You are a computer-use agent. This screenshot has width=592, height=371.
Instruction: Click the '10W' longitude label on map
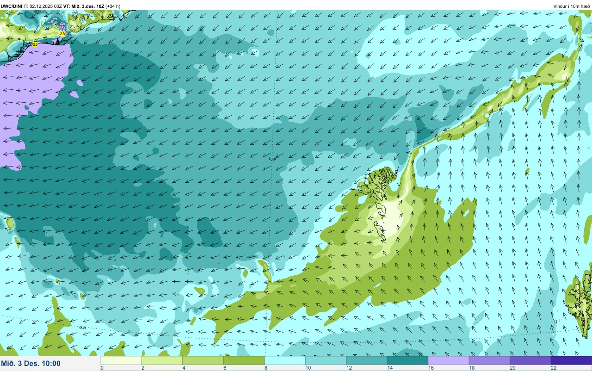click(x=272, y=159)
